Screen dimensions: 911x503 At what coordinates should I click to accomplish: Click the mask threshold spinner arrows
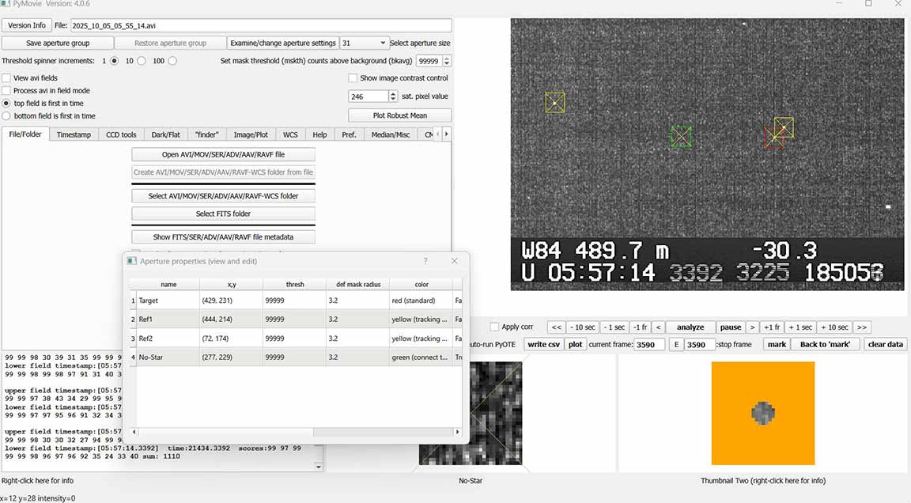[447, 61]
